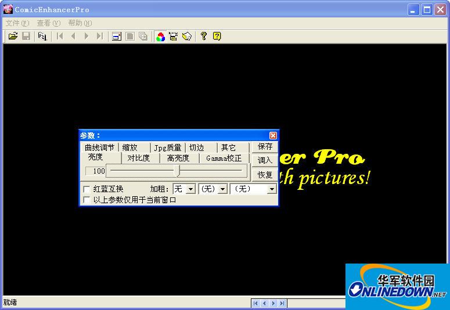Enable the 红蓝互换 checkbox
The width and height of the screenshot is (450, 310).
coord(87,189)
